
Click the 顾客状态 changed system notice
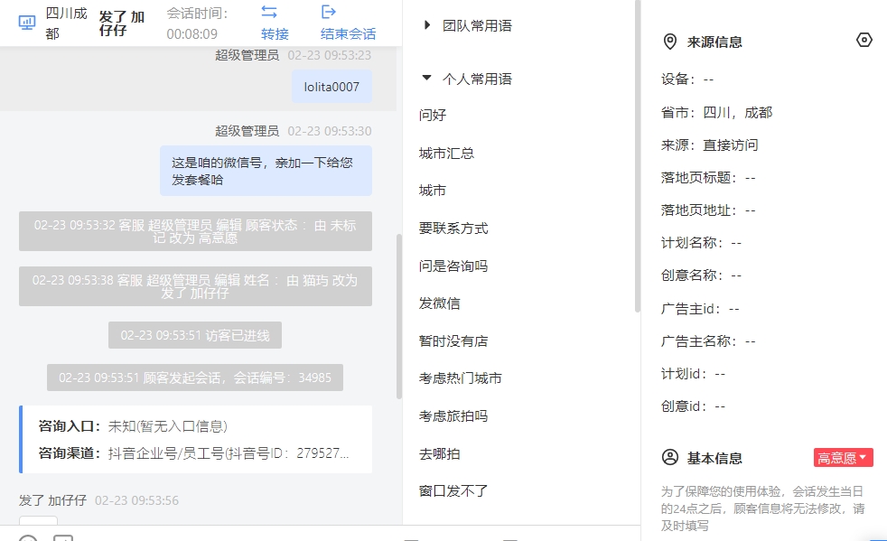click(x=195, y=231)
